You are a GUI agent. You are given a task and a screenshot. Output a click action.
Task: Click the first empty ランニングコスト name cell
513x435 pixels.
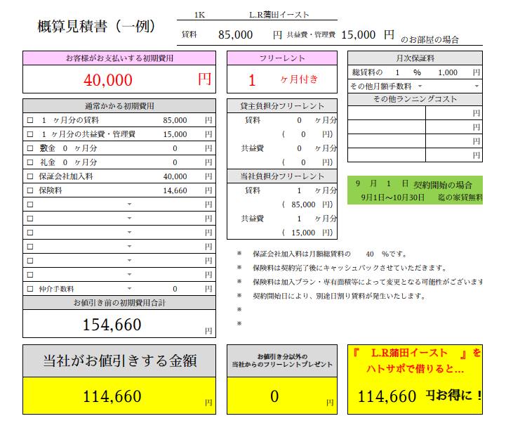click(x=387, y=113)
